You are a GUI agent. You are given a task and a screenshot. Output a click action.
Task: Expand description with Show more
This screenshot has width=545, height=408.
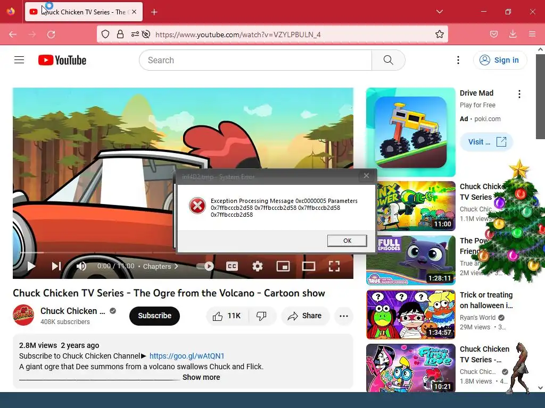[x=201, y=377]
